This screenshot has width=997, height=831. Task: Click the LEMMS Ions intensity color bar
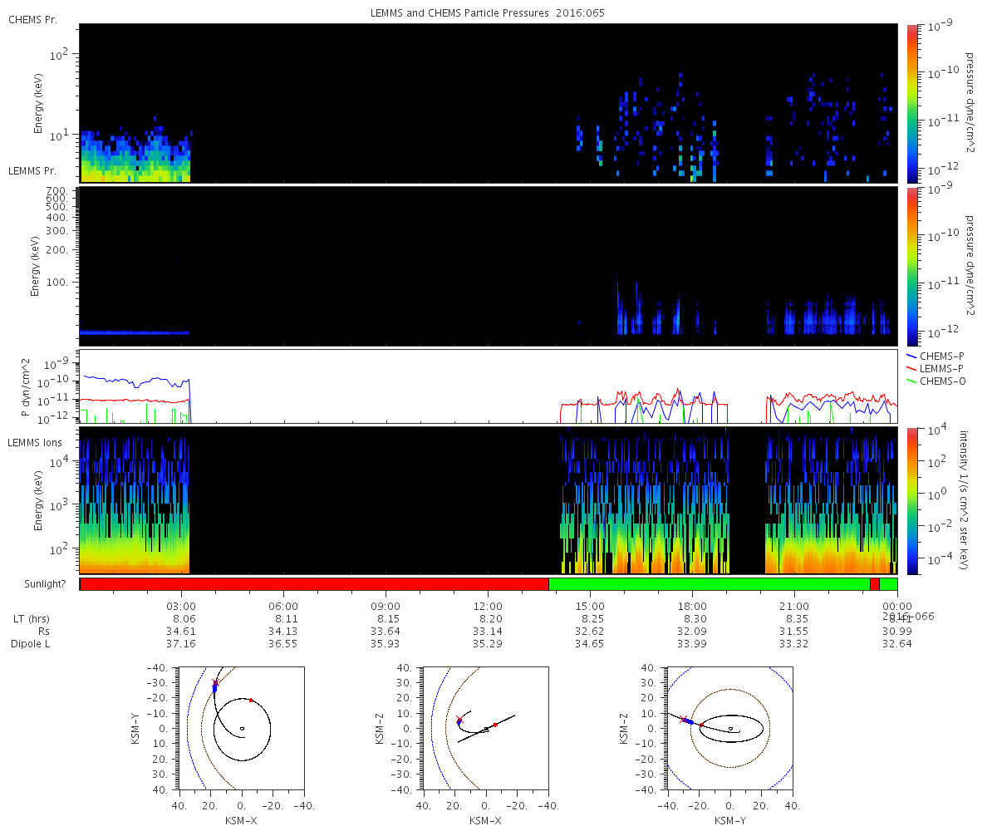(911, 500)
